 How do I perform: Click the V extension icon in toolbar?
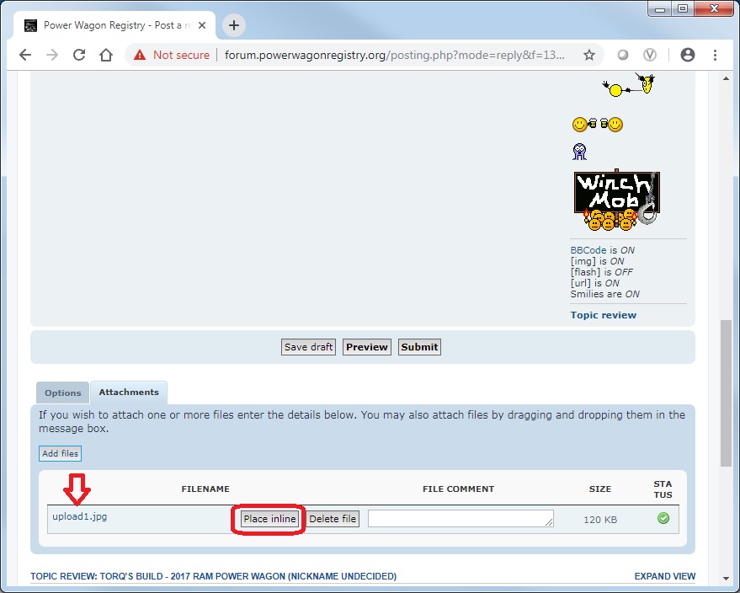coord(650,55)
